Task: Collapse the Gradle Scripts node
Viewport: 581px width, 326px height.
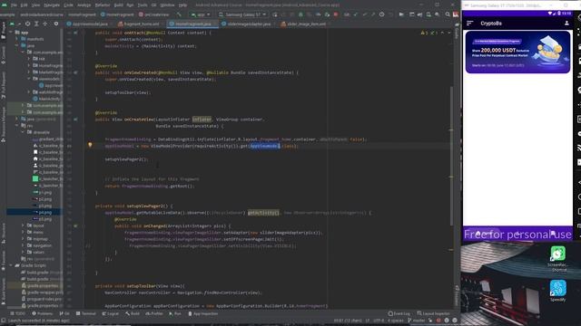Action: (x=11, y=265)
